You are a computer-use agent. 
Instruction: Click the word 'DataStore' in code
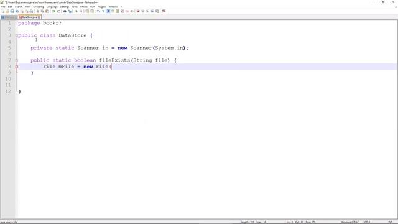click(x=73, y=35)
